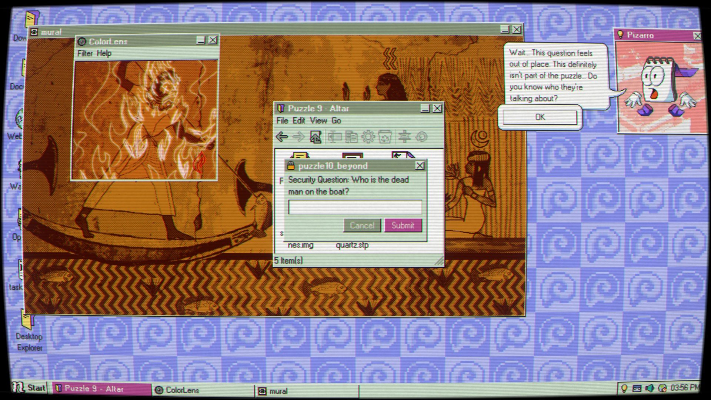The height and width of the screenshot is (400, 711).
Task: Click the copy documents toolbar icon
Action: pyautogui.click(x=351, y=137)
